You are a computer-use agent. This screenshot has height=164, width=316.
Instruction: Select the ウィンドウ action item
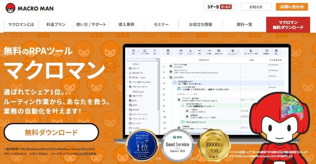click(x=135, y=124)
